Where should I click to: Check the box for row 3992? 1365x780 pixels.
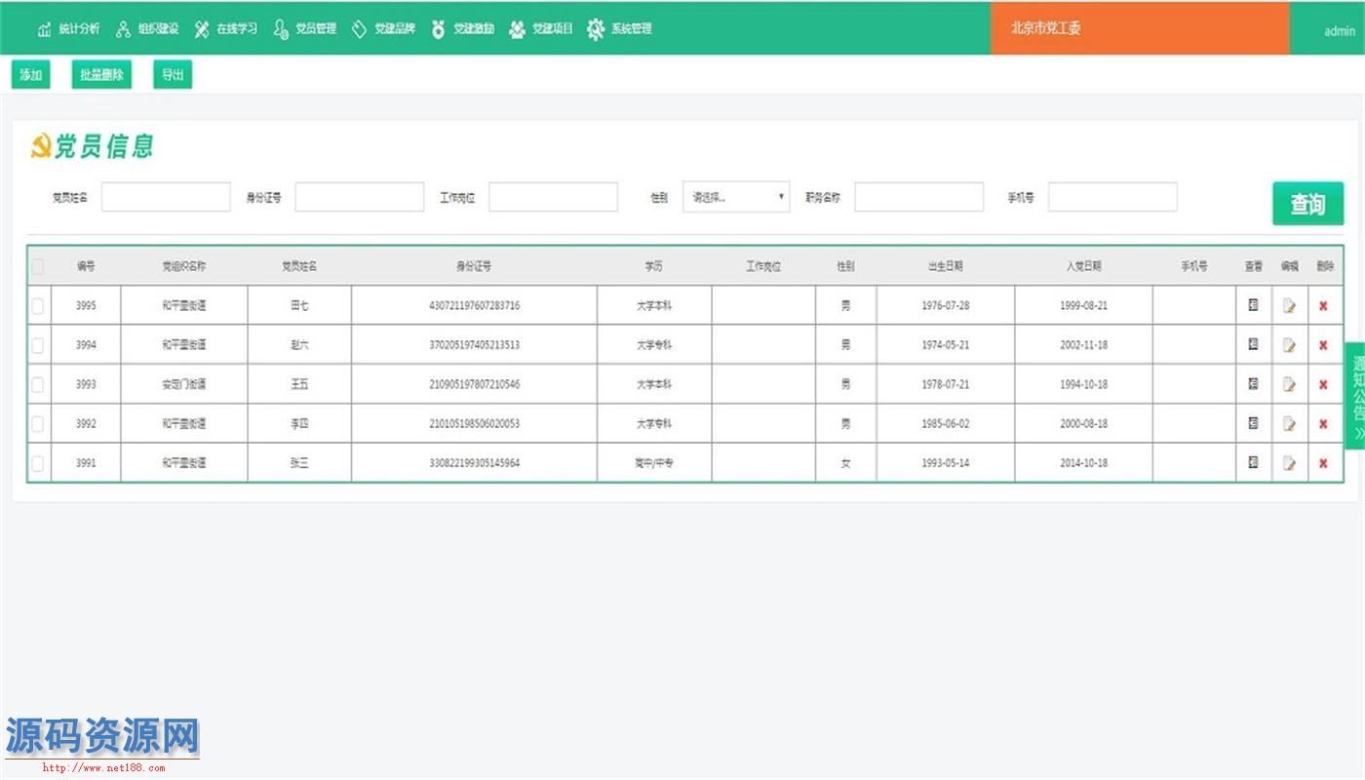pos(37,424)
